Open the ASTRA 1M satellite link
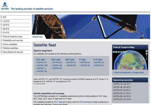Viewport: 151px width, 105px height. pos(41,71)
